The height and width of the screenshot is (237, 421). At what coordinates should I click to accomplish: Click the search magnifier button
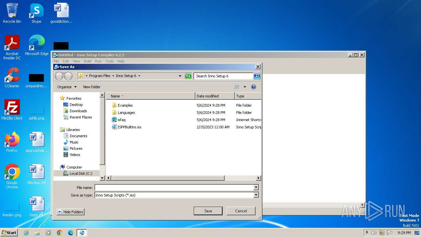[257, 76]
